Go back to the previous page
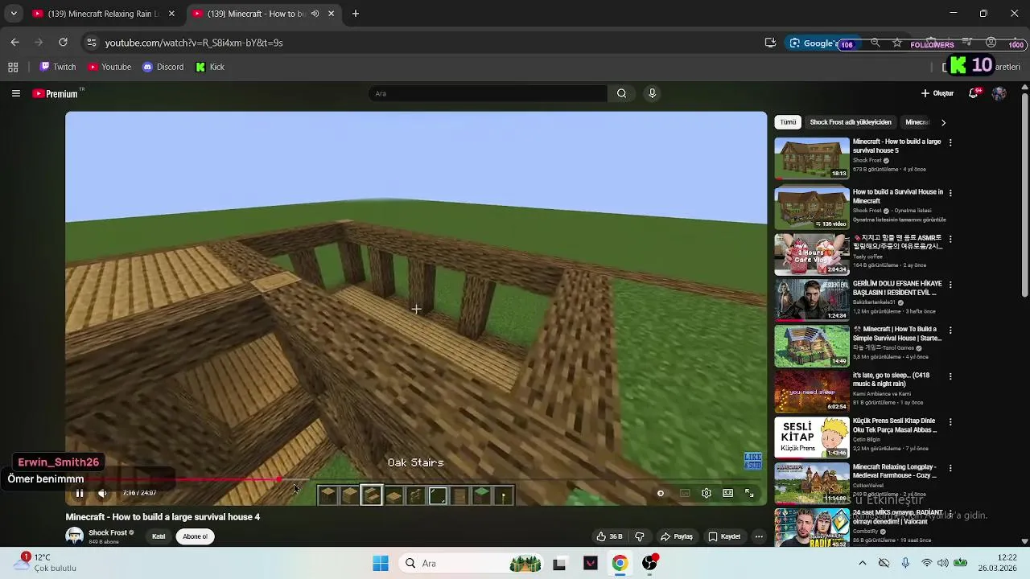The image size is (1030, 579). tap(14, 43)
